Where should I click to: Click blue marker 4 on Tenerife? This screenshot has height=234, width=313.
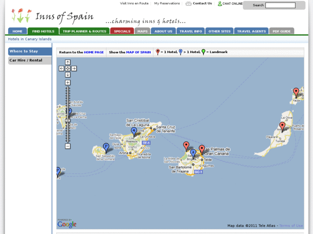(134, 131)
